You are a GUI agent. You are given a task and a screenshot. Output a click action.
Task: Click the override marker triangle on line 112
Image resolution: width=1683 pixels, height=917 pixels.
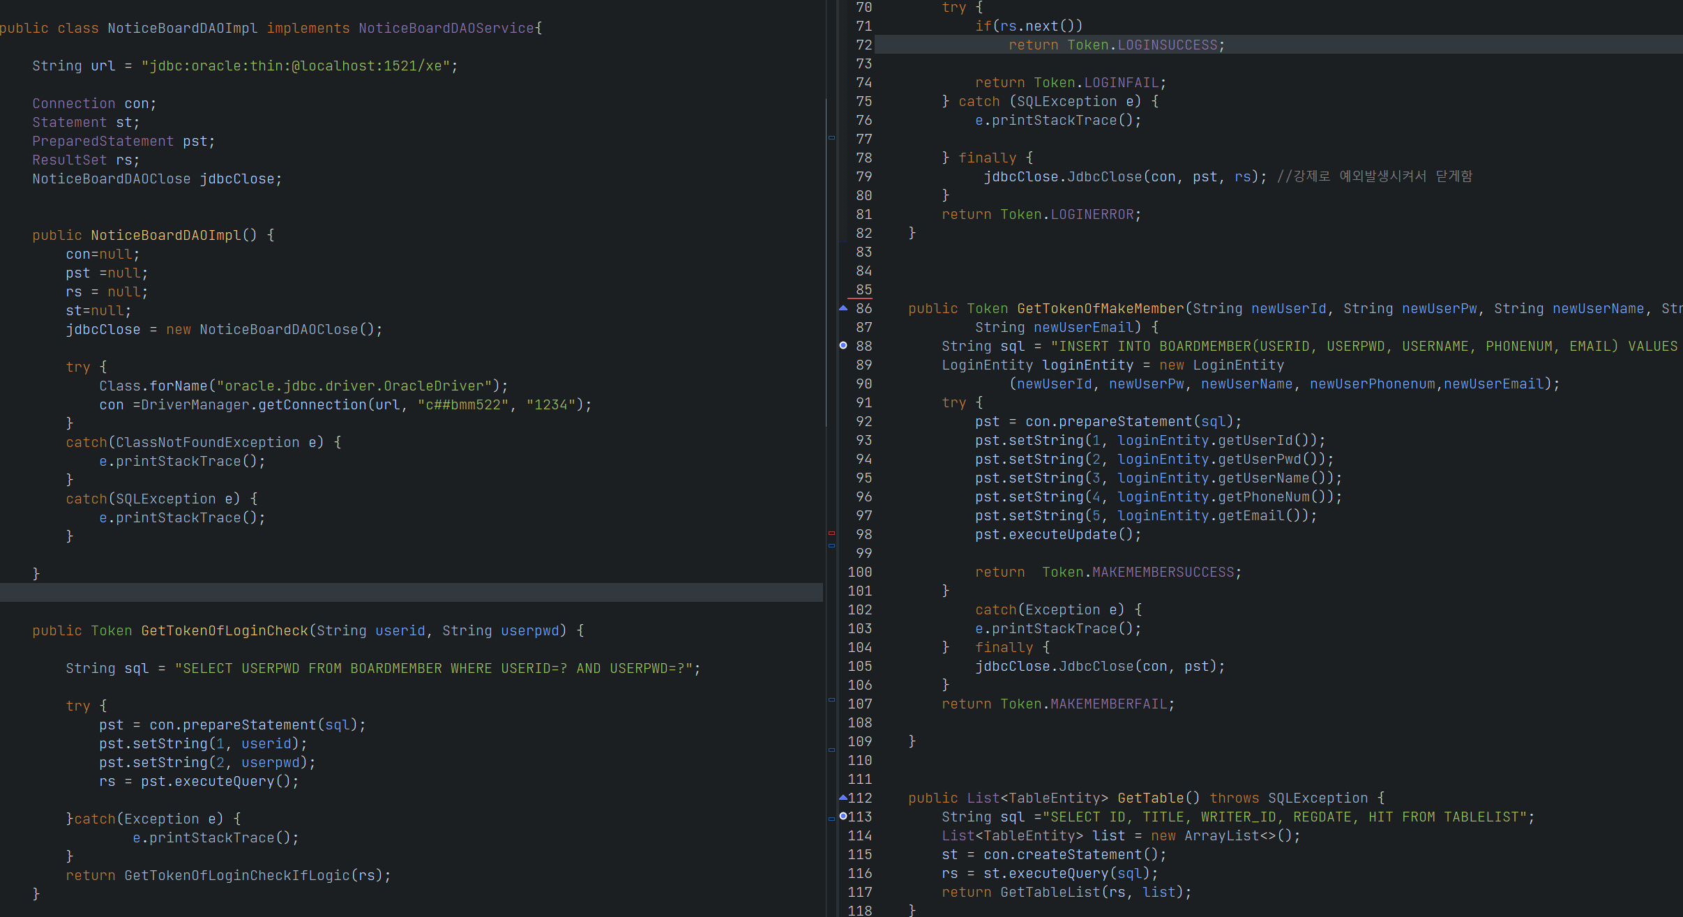[843, 797]
